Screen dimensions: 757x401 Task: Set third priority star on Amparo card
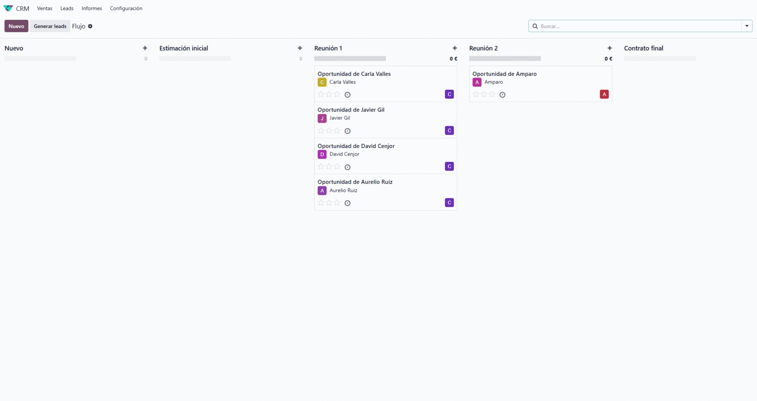pos(492,94)
